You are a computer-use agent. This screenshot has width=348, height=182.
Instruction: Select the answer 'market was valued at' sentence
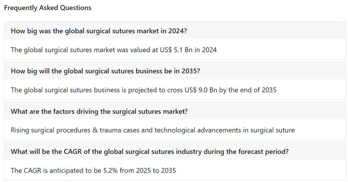(114, 50)
